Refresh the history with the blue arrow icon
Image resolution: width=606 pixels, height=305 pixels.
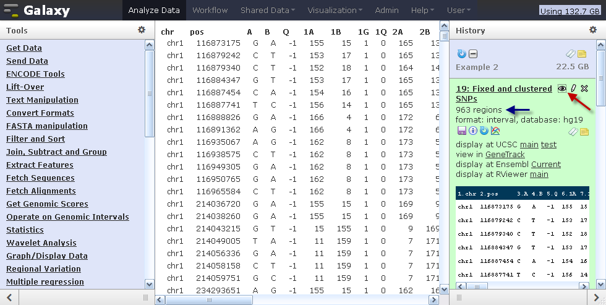[x=461, y=54]
